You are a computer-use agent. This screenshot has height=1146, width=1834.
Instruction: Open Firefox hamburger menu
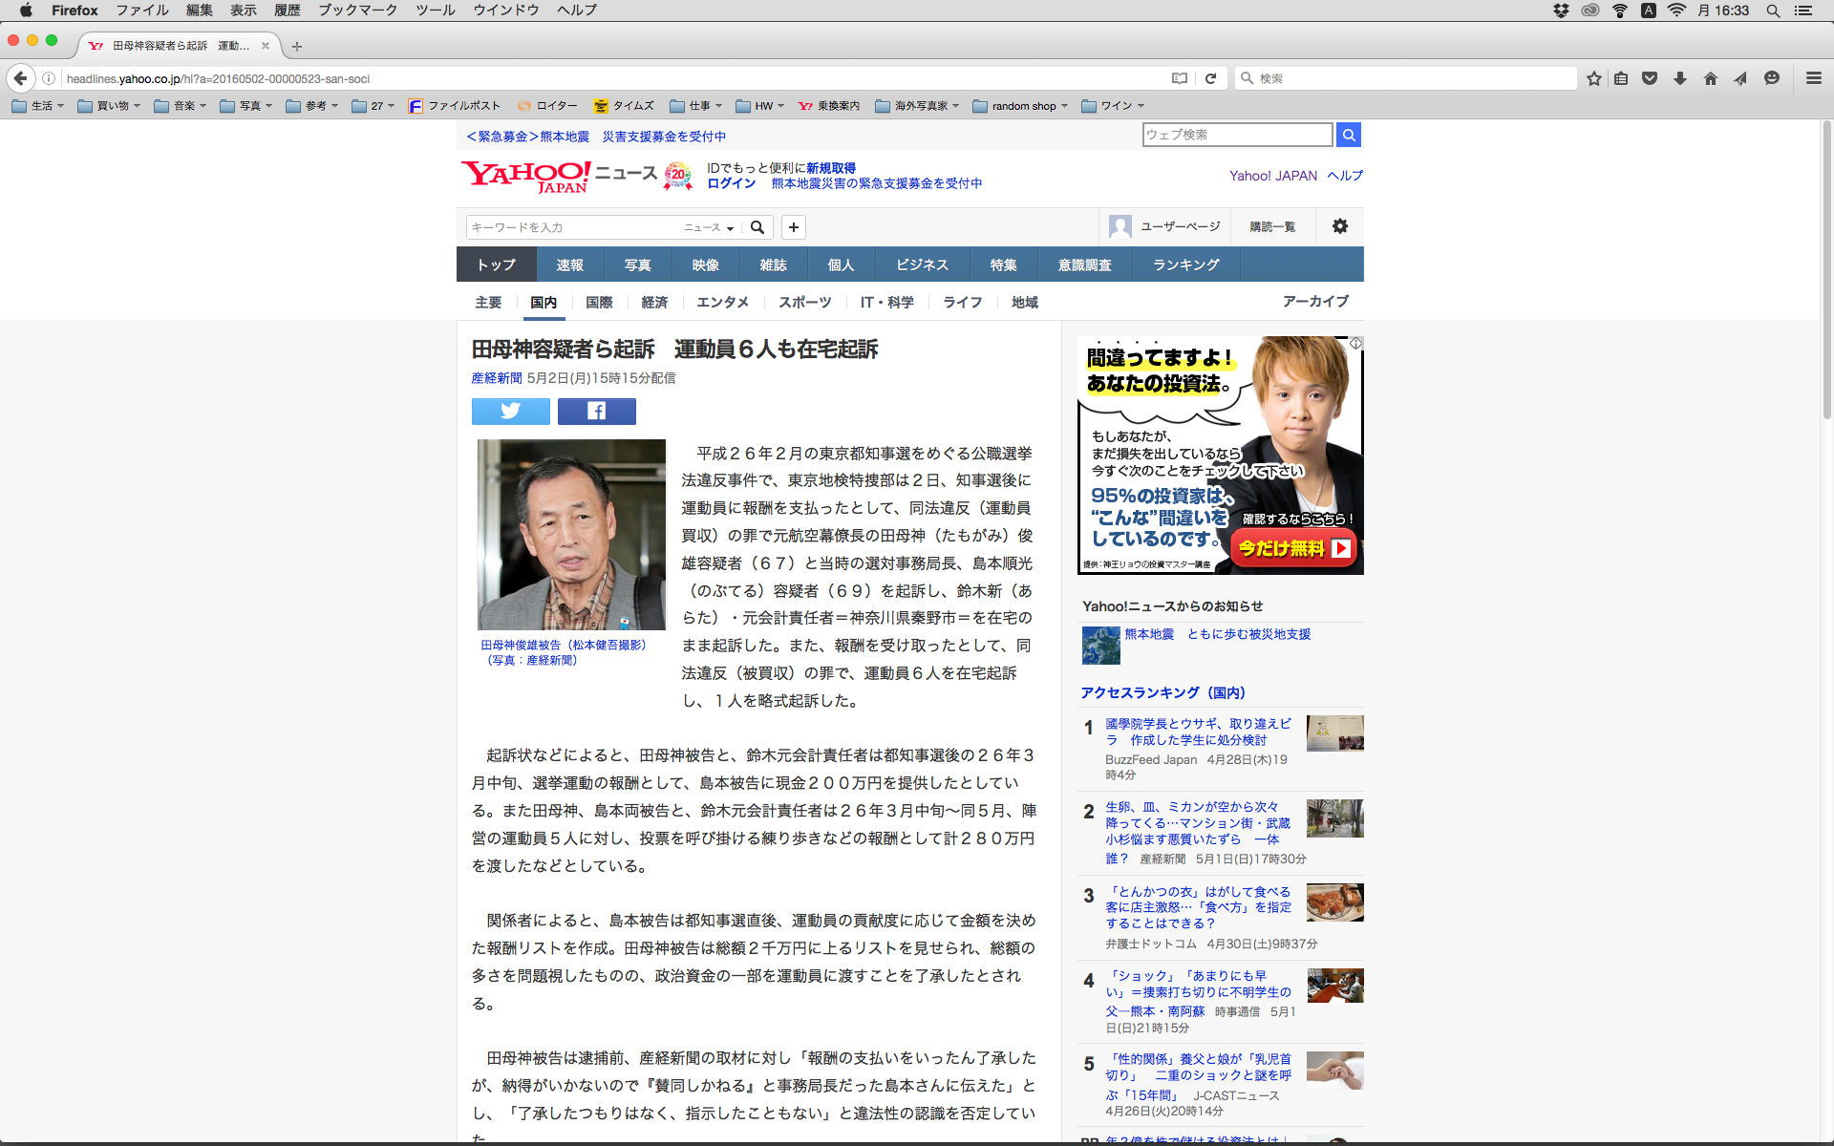(x=1813, y=78)
